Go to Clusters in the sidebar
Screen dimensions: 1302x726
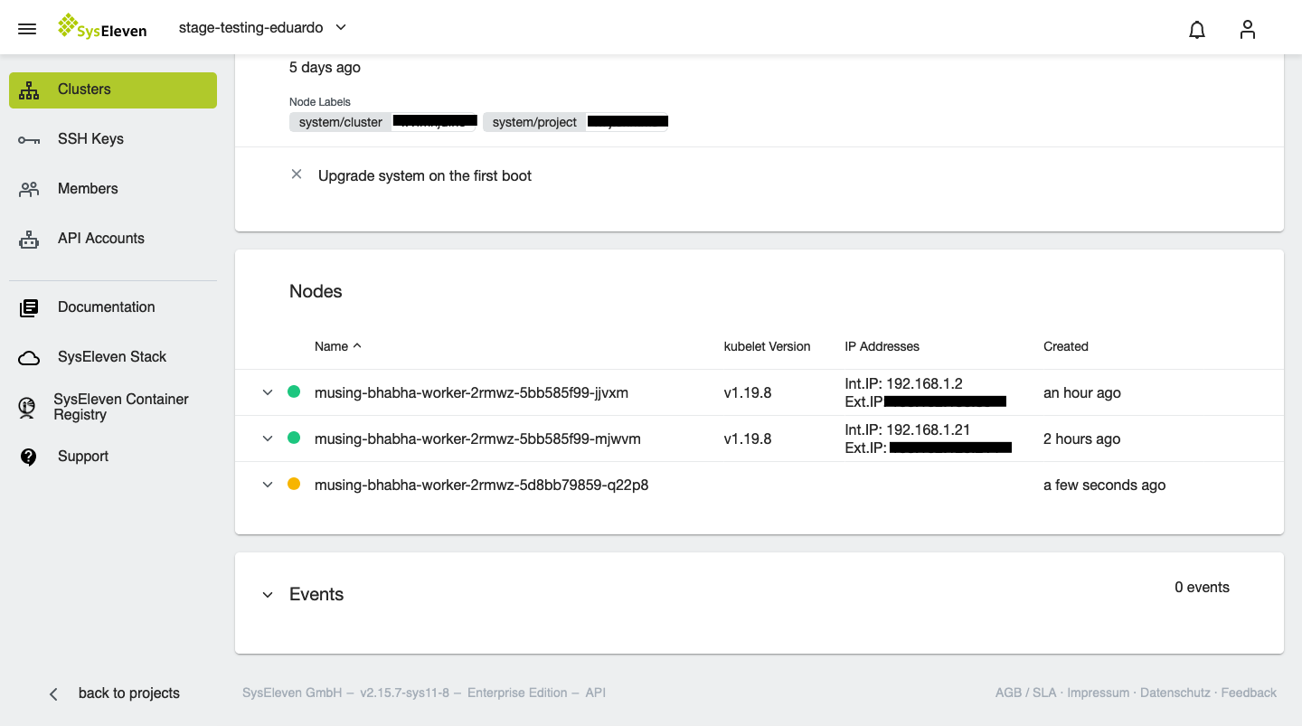tap(113, 90)
